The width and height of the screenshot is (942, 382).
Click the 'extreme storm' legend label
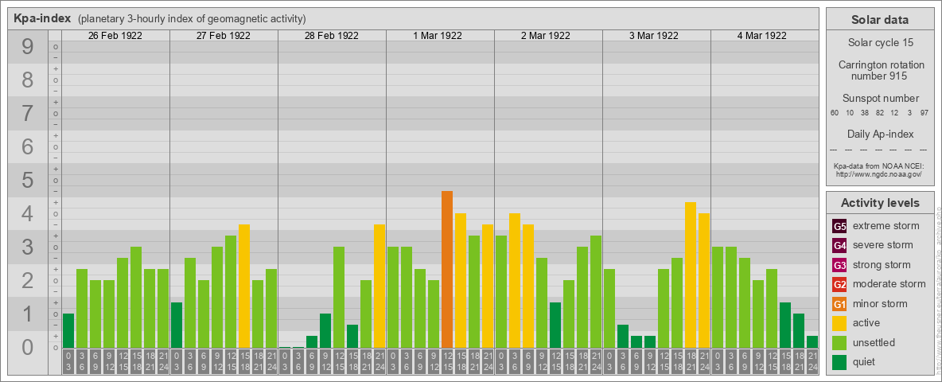point(886,226)
